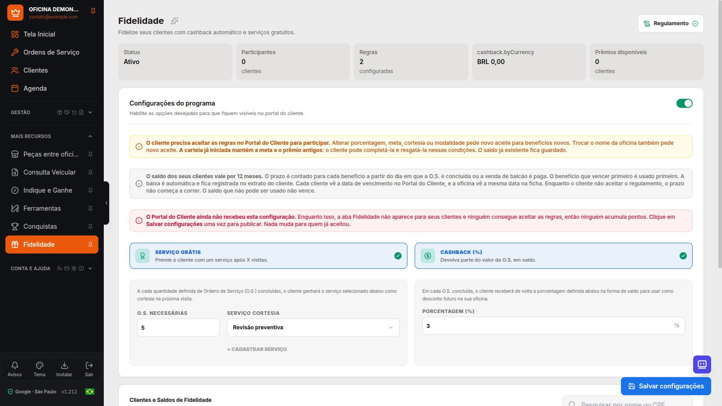Click the sparkle icon next to Fidelidade title
722x406 pixels.
pyautogui.click(x=175, y=21)
